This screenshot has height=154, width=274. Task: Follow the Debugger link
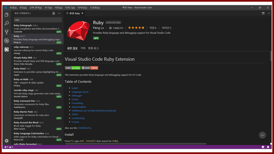tap(77, 95)
